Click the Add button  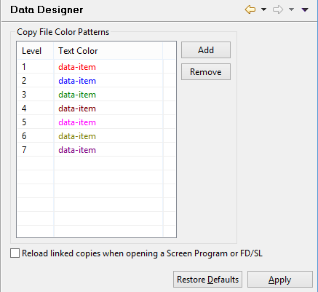206,50
